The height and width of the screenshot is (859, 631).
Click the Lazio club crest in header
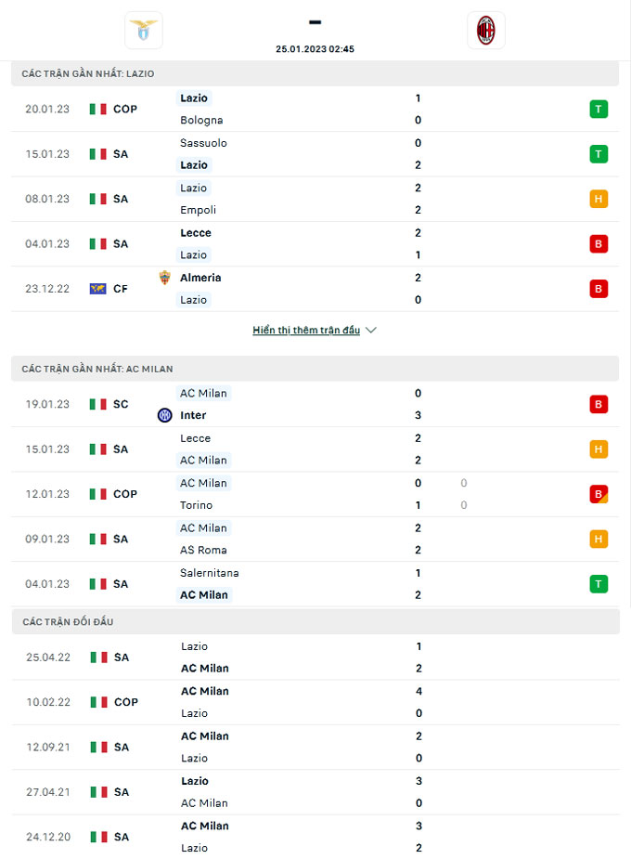(x=143, y=30)
